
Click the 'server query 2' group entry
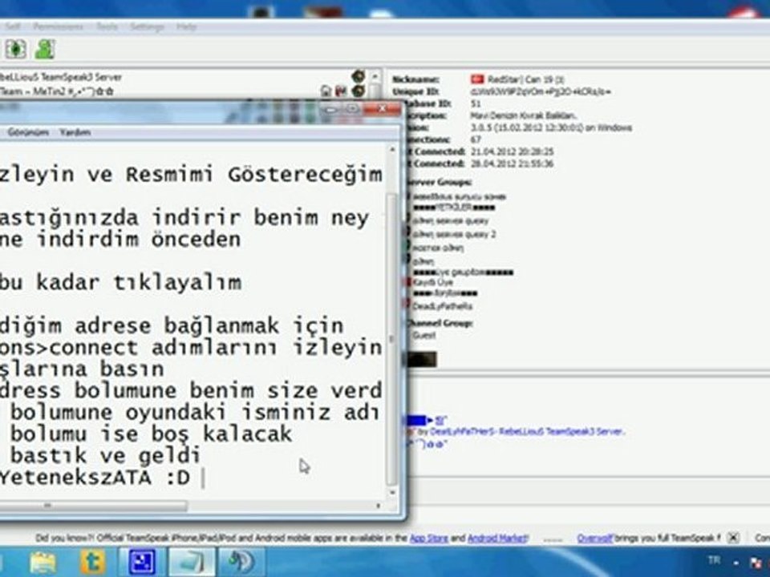click(x=454, y=235)
